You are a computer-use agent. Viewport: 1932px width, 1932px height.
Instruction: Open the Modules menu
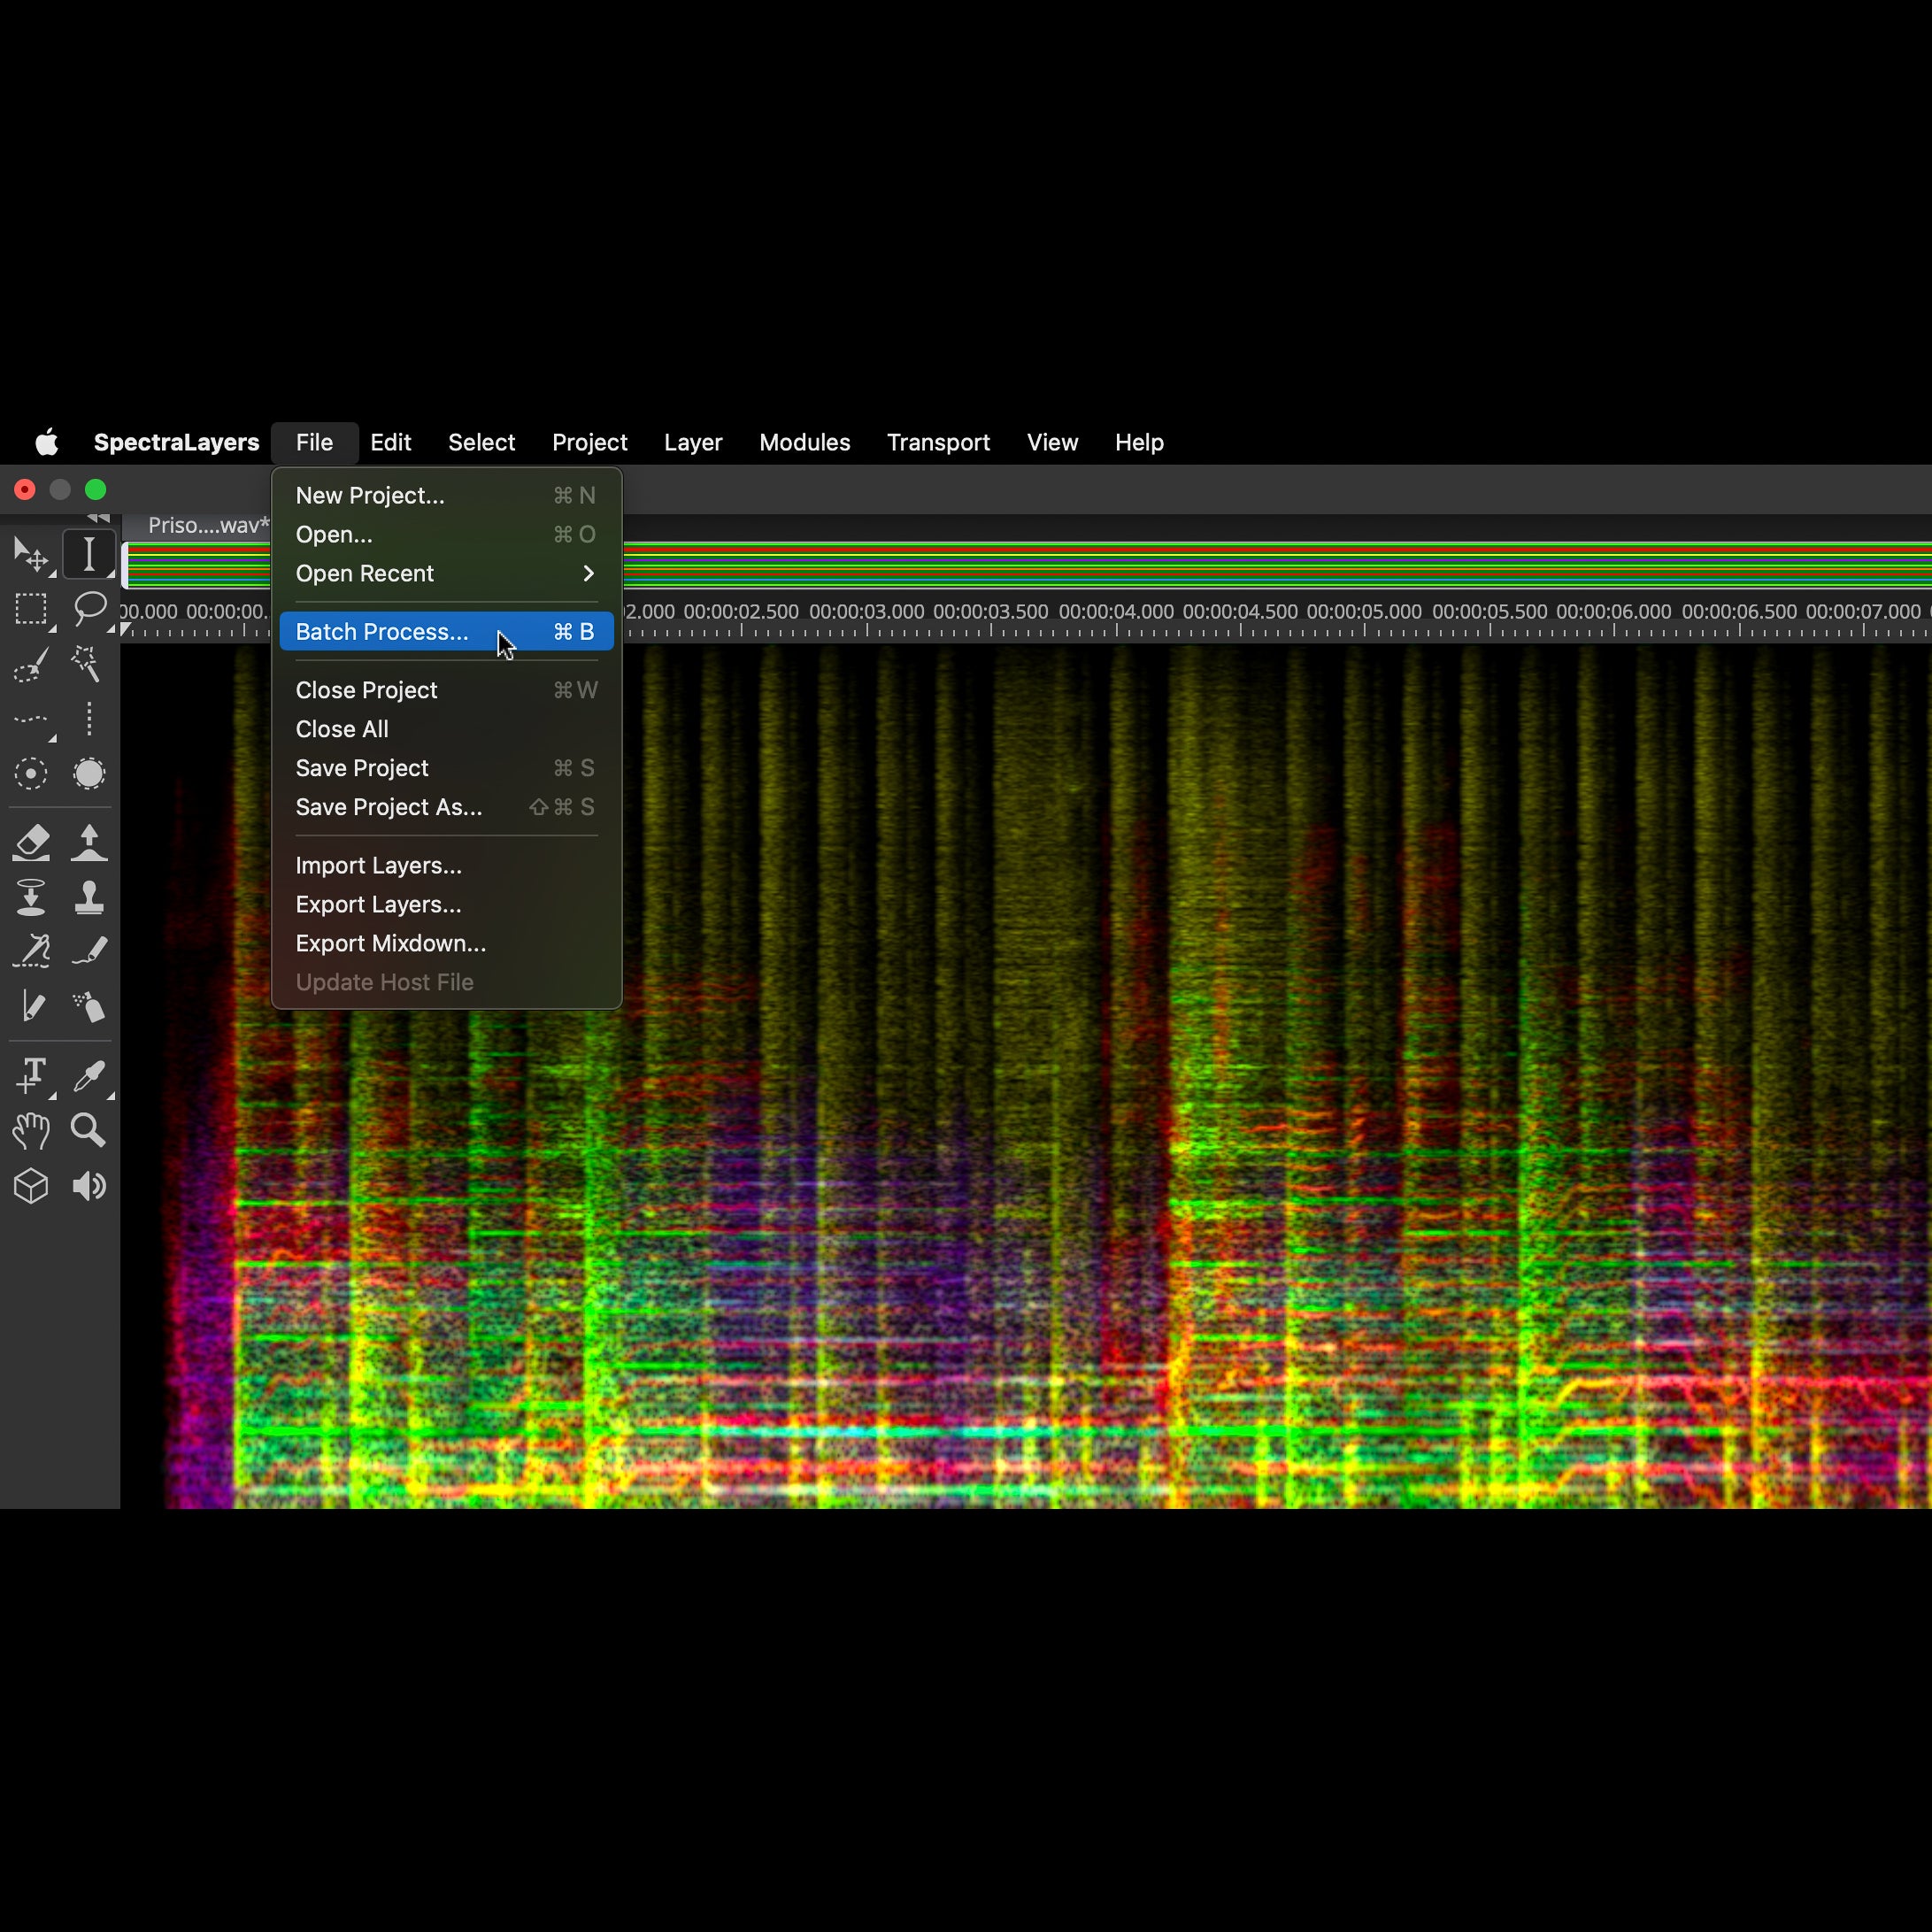click(804, 442)
